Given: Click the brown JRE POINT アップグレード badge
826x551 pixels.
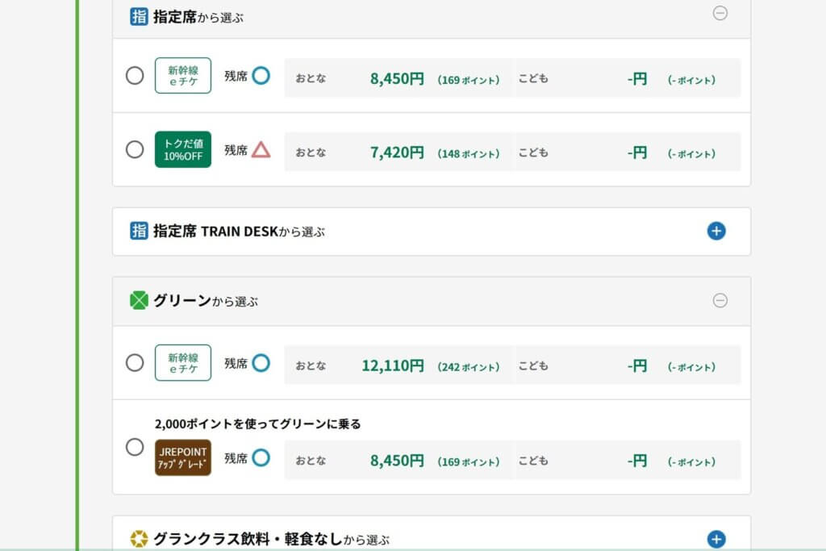Looking at the screenshot, I should tap(183, 457).
